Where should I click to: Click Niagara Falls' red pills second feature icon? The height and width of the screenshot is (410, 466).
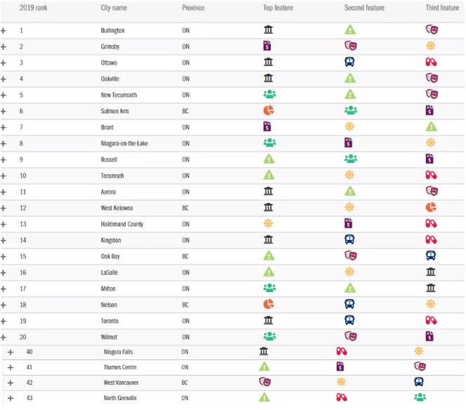coord(342,351)
